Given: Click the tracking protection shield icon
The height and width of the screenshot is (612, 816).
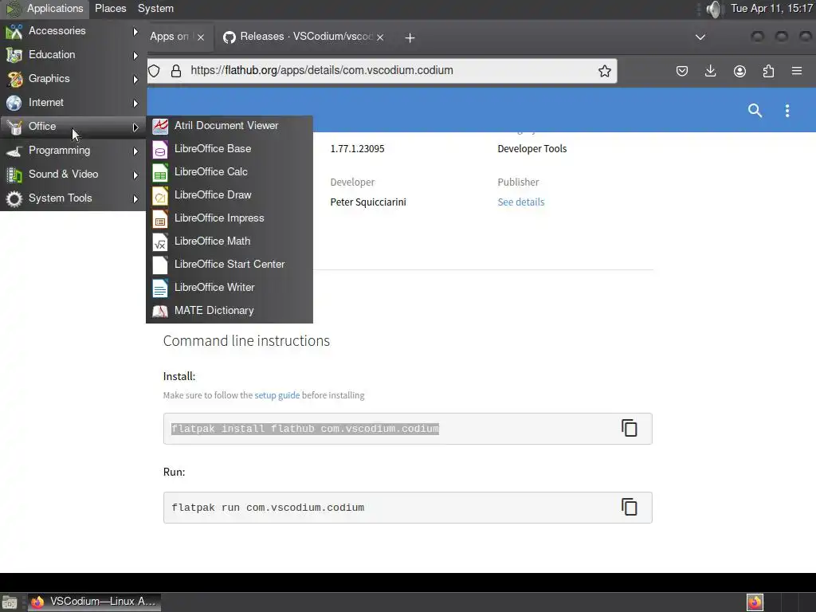Looking at the screenshot, I should (154, 71).
